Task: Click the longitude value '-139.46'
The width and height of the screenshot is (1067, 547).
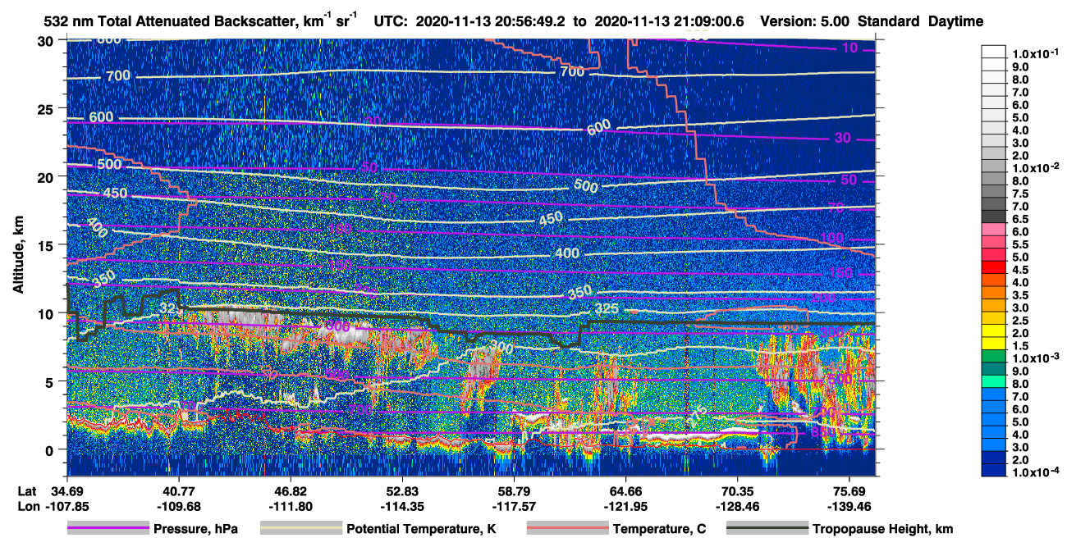Action: click(x=849, y=506)
